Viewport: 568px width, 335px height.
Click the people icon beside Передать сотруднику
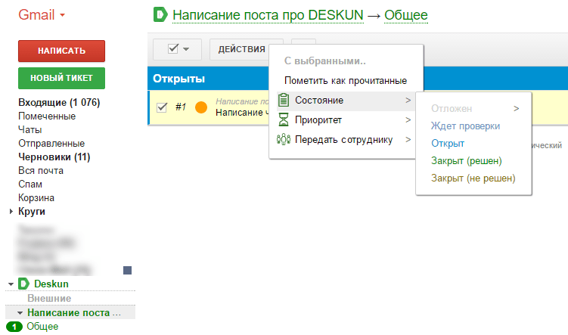click(x=284, y=139)
